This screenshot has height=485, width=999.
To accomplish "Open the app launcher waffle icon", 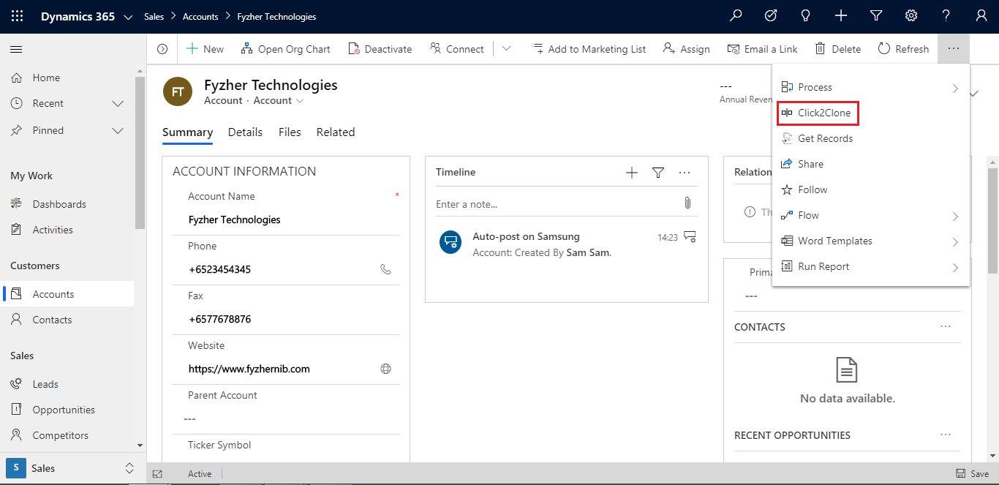I will tap(17, 16).
